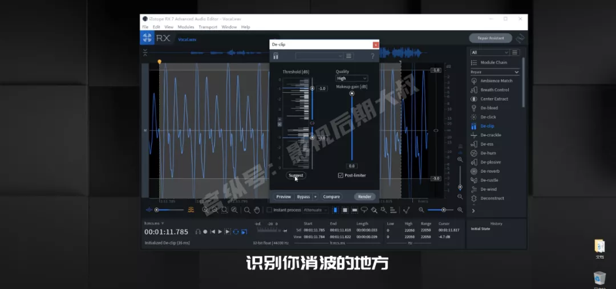Screen dimensions: 616x289
Task: Open the View menu
Action: [169, 27]
